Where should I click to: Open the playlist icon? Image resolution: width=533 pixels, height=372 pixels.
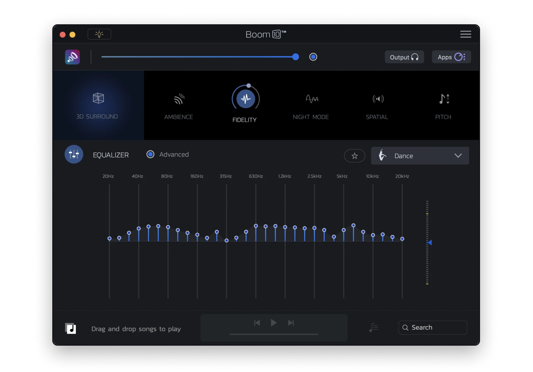(373, 328)
